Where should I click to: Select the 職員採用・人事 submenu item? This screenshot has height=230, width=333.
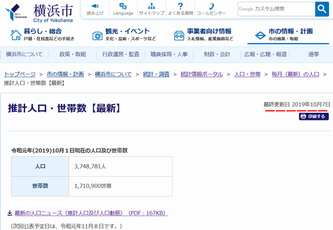coord(169,54)
